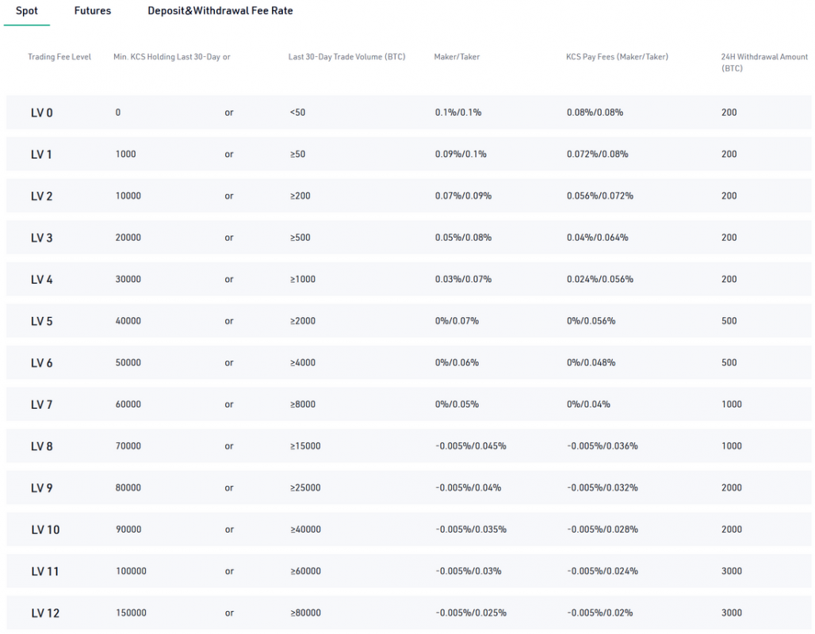Select the LV 7 row label
Viewport: 815px width, 634px height.
[42, 404]
